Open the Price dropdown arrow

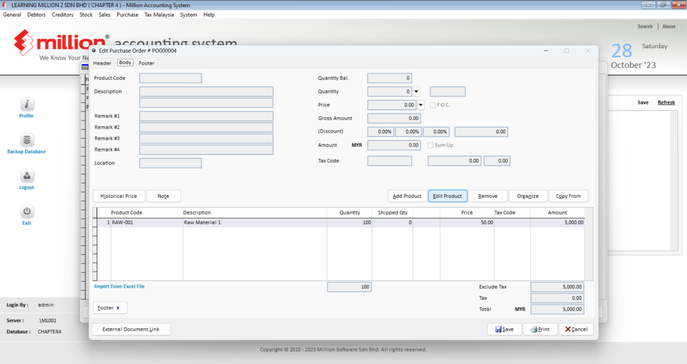(421, 105)
